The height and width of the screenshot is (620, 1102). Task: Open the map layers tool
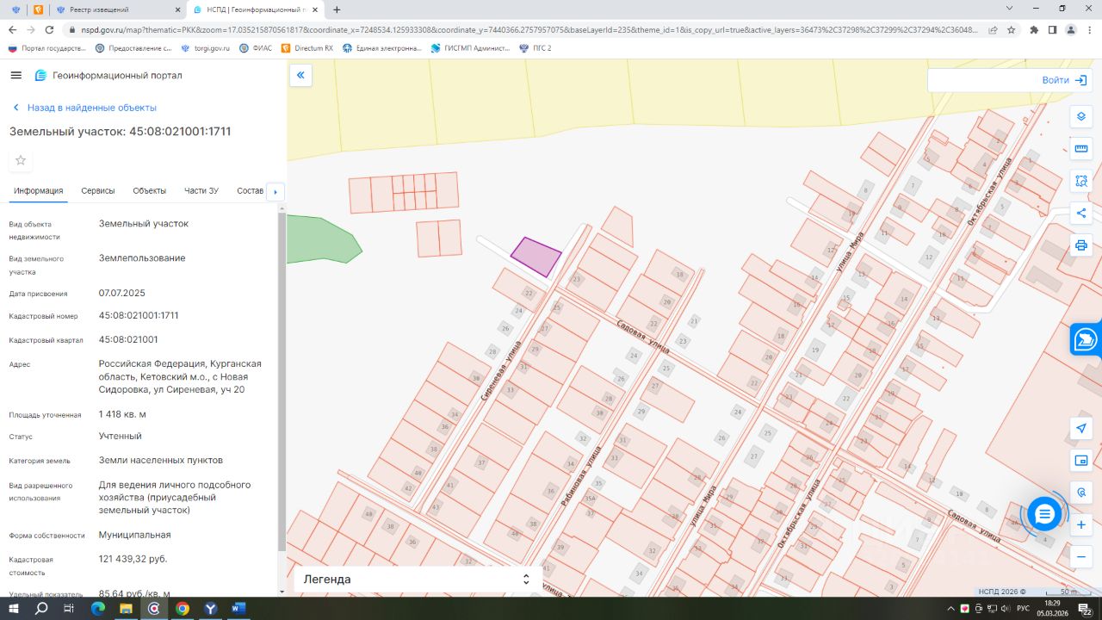point(1081,116)
